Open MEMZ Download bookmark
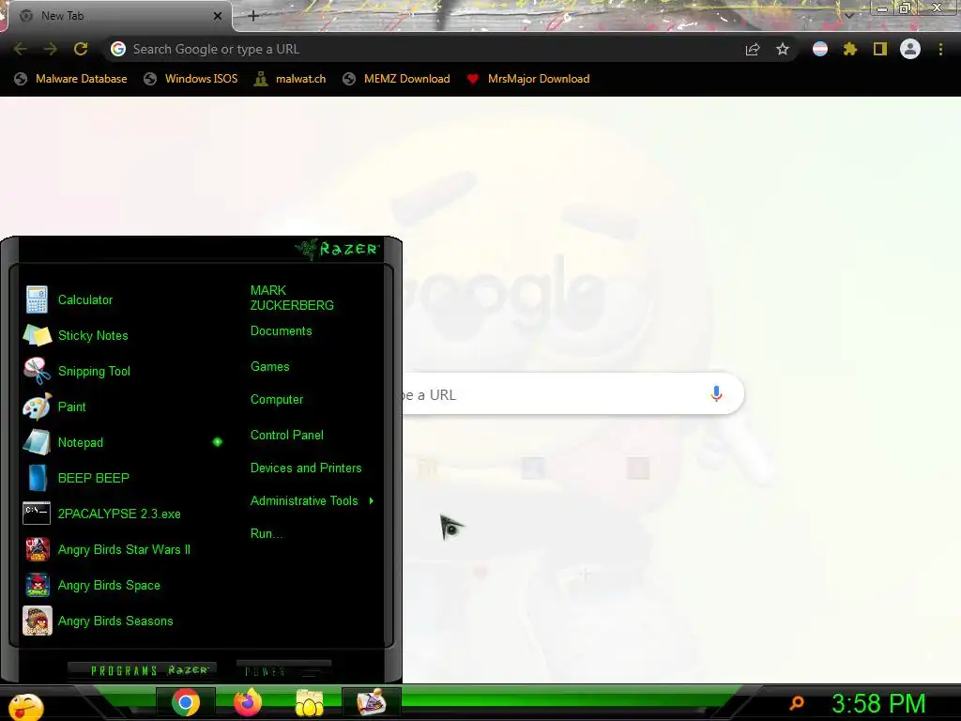 coord(397,79)
